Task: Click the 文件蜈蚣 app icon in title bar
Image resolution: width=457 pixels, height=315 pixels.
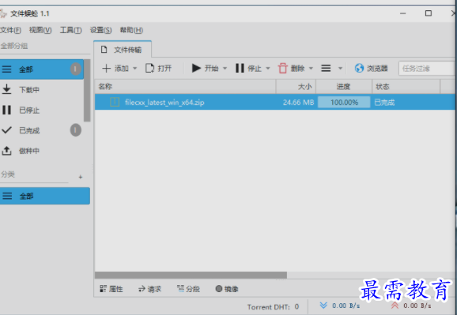Action: 3,13
